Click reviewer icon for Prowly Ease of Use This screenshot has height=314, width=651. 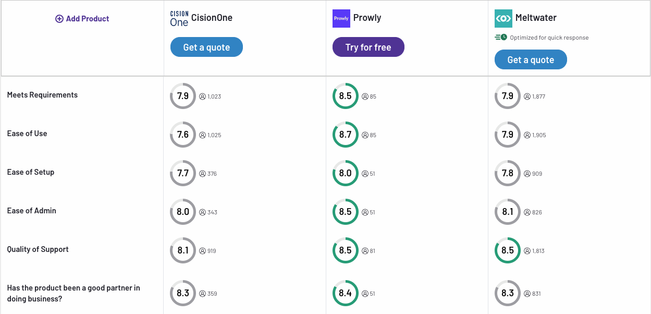click(x=365, y=135)
